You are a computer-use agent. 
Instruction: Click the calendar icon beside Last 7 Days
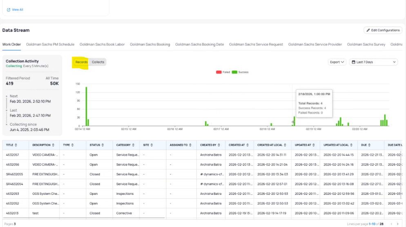pyautogui.click(x=353, y=62)
